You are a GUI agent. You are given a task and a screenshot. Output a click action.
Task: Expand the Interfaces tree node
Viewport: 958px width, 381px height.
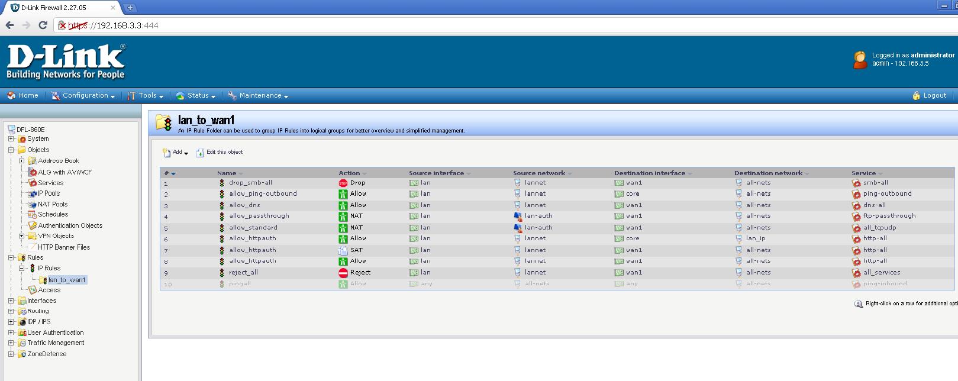coord(11,301)
